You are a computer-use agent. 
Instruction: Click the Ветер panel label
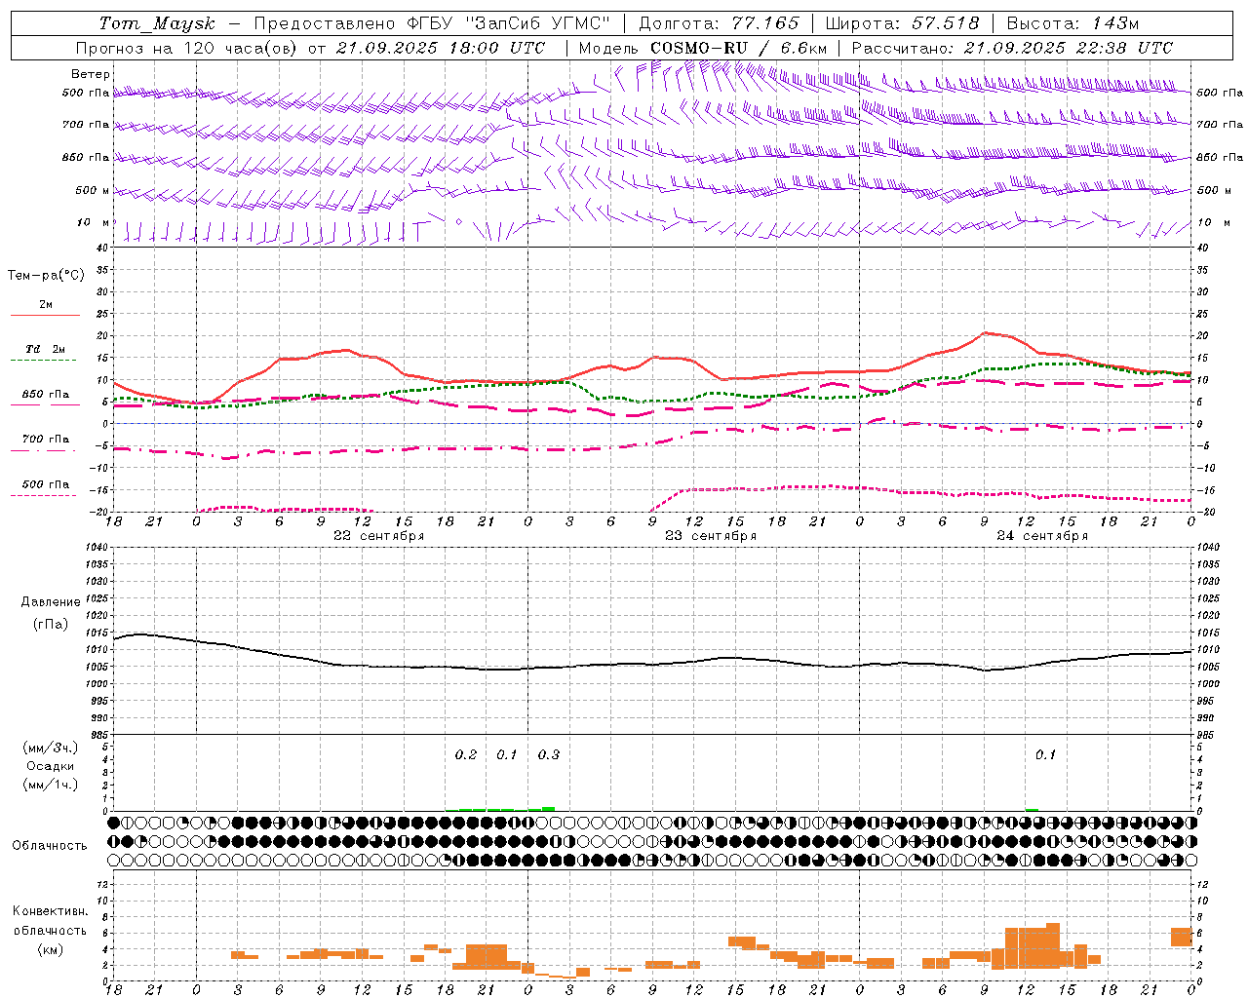[91, 74]
